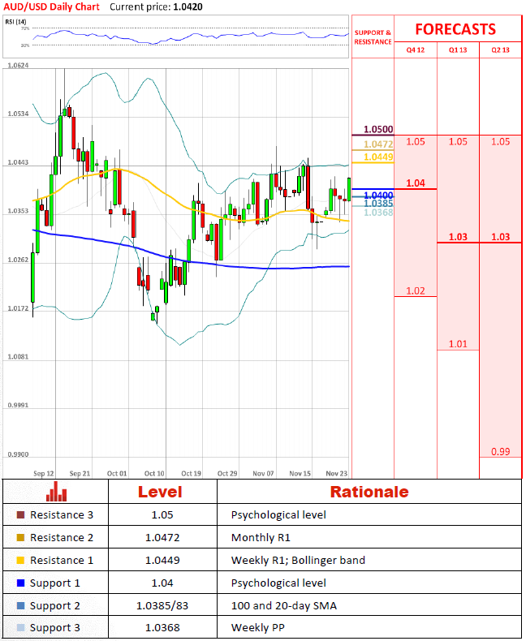Select the 'Support 3' row label
526x641 pixels.
pos(55,628)
